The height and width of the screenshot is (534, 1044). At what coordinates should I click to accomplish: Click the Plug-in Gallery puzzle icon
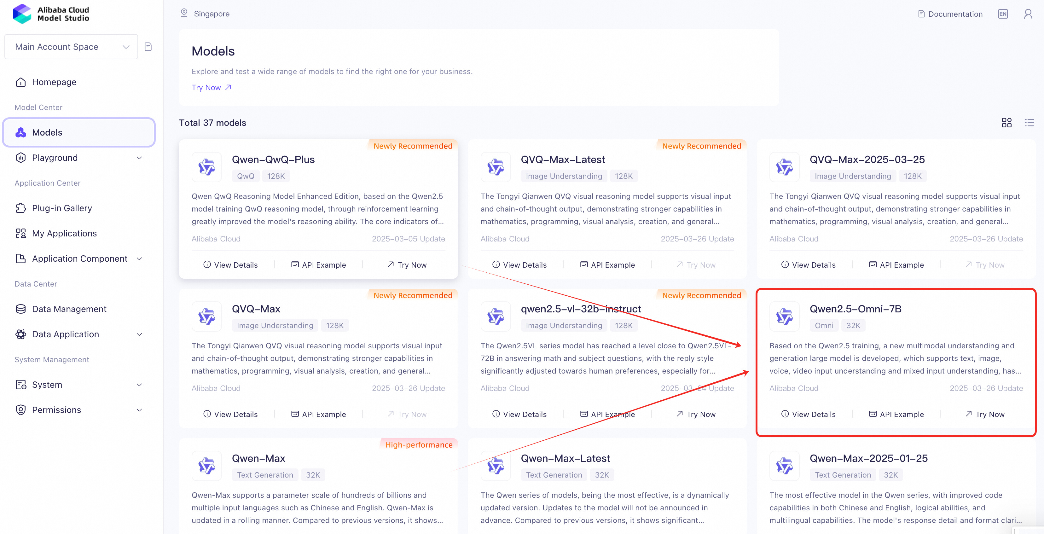coord(21,208)
